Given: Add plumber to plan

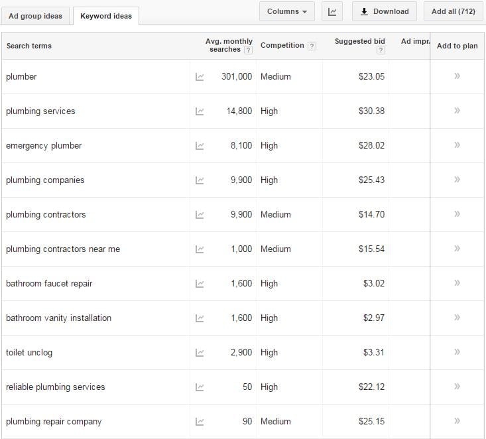Looking at the screenshot, I should tap(457, 76).
